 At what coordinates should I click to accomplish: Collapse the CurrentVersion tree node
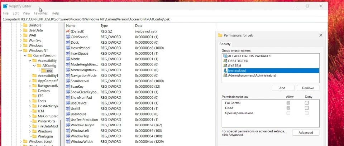25,55
